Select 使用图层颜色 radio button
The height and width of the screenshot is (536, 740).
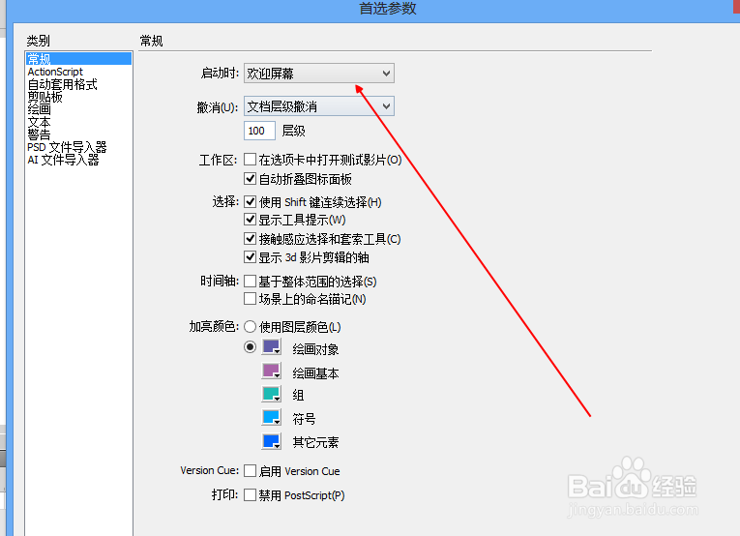click(x=251, y=326)
